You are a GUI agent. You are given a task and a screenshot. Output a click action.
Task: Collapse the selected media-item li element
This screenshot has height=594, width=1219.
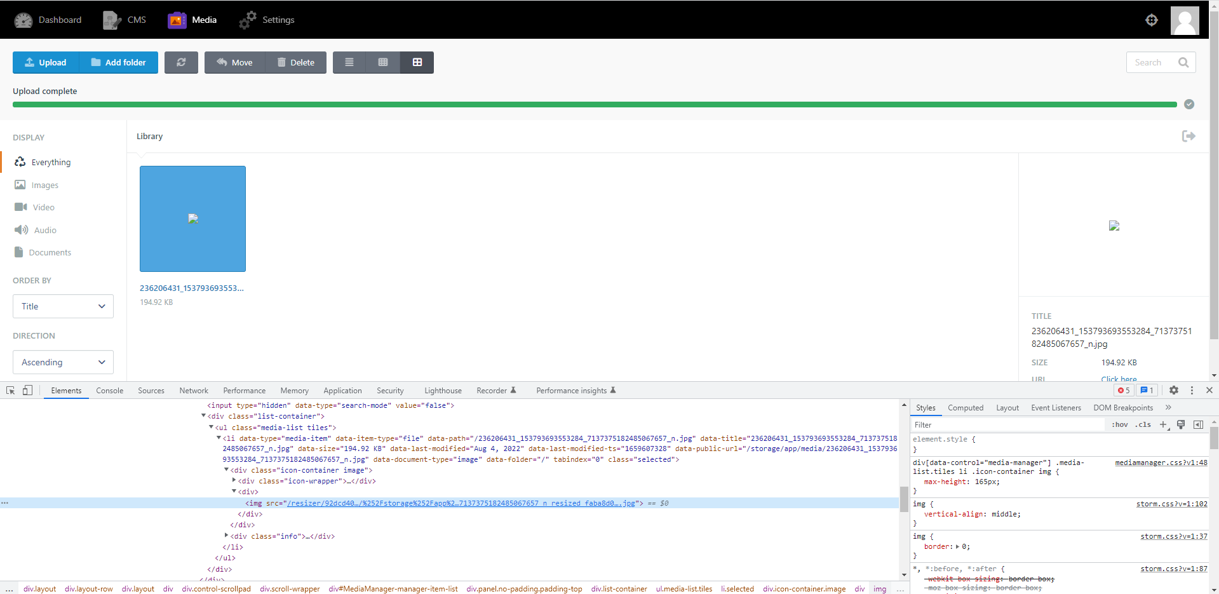219,438
